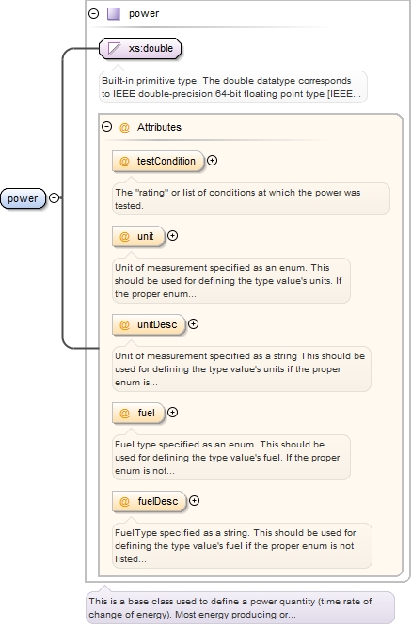Click the @ icon on testCondition attribute
The image size is (412, 627).
coord(124,161)
